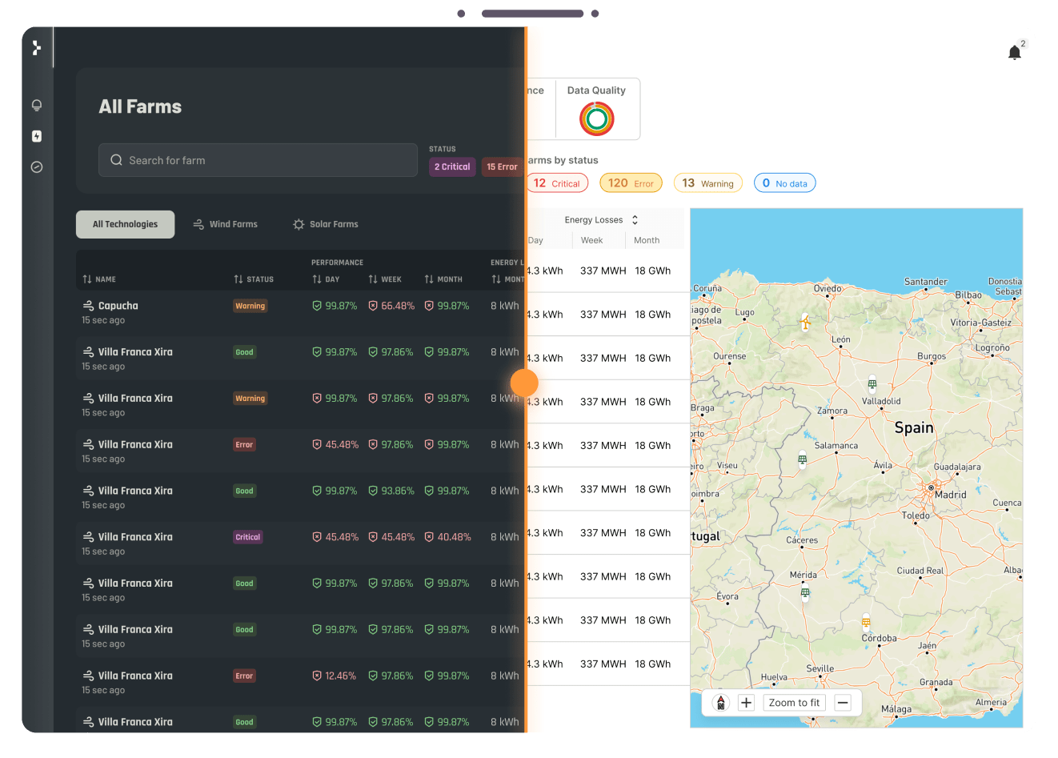Reset map orientation with compass icon

(720, 703)
